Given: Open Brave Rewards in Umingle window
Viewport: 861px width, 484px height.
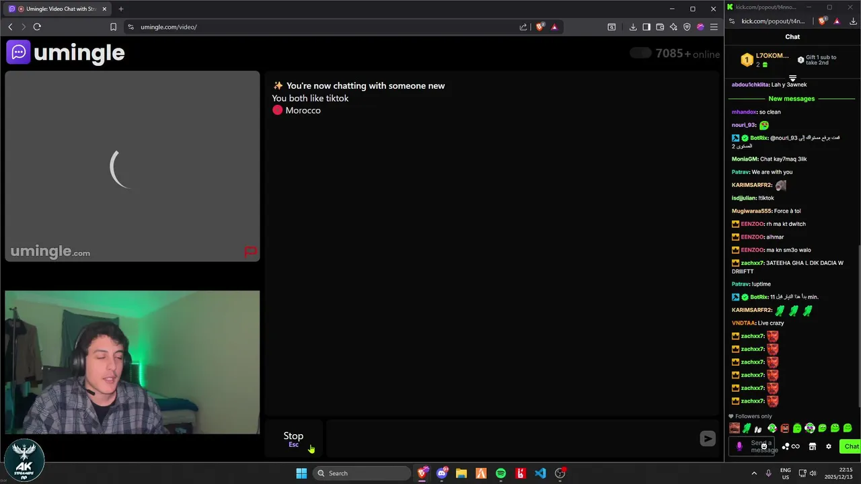Looking at the screenshot, I should [554, 27].
